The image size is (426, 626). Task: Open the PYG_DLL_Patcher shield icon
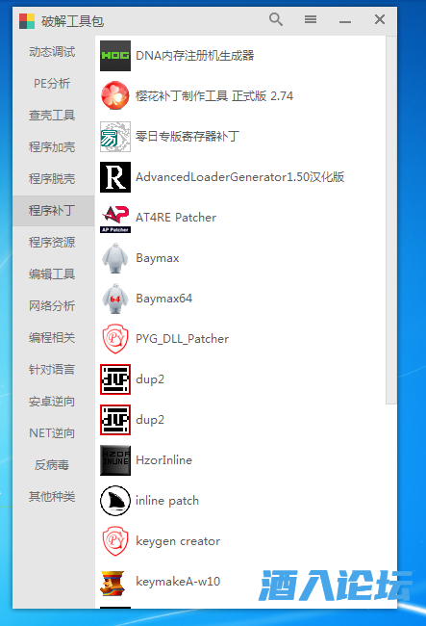pos(115,339)
